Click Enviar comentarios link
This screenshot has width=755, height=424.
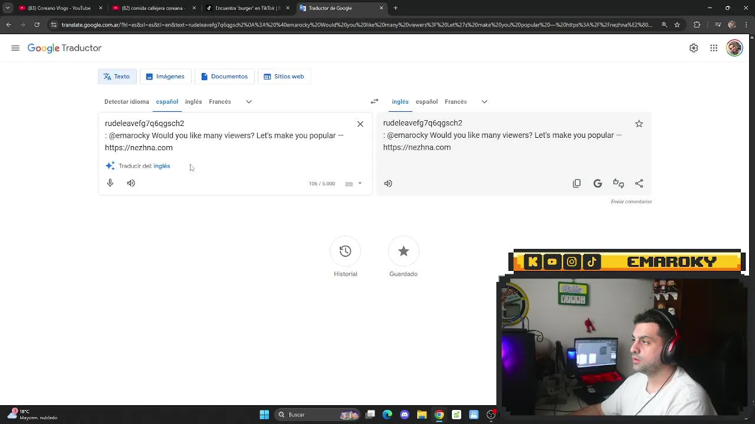631,201
